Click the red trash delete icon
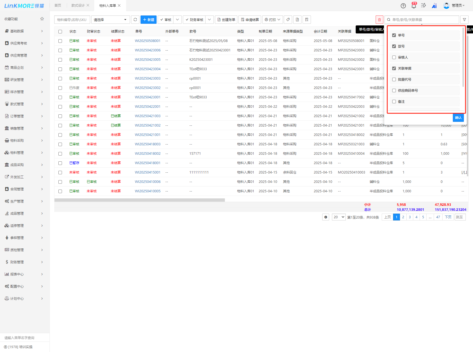The width and height of the screenshot is (473, 352). (x=379, y=20)
